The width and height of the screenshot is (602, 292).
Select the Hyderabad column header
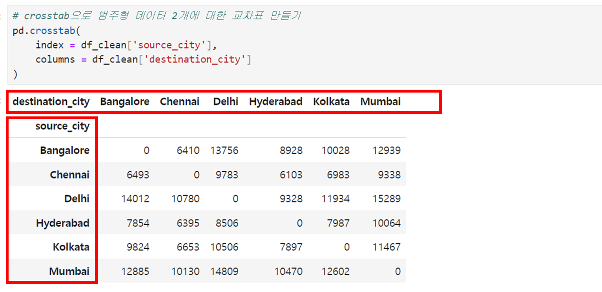click(x=275, y=102)
